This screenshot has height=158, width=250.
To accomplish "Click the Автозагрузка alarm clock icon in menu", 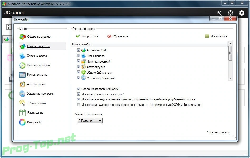I will [x=22, y=84].
